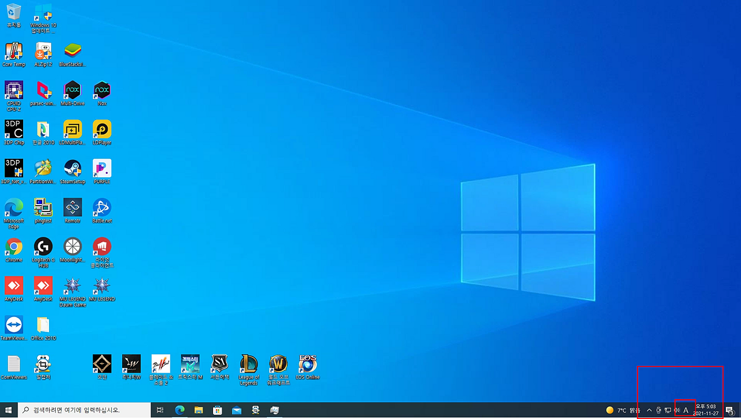
Task: Click the Chrome desktop shortcut
Action: [x=14, y=250]
